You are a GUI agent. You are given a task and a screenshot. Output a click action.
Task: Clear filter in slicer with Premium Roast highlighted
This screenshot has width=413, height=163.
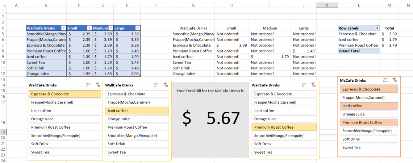pos(313,85)
